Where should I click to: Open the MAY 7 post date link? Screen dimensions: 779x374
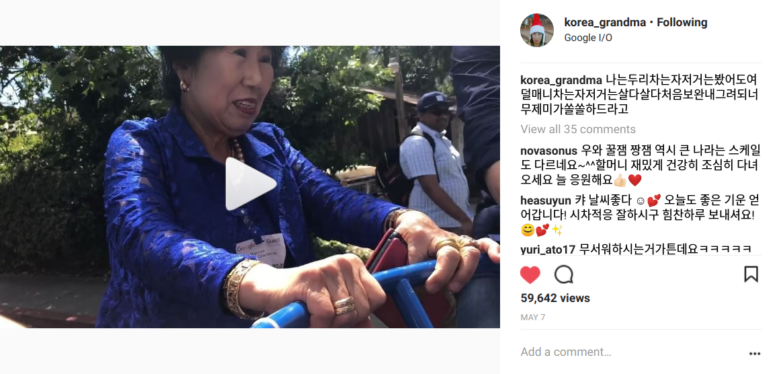532,317
